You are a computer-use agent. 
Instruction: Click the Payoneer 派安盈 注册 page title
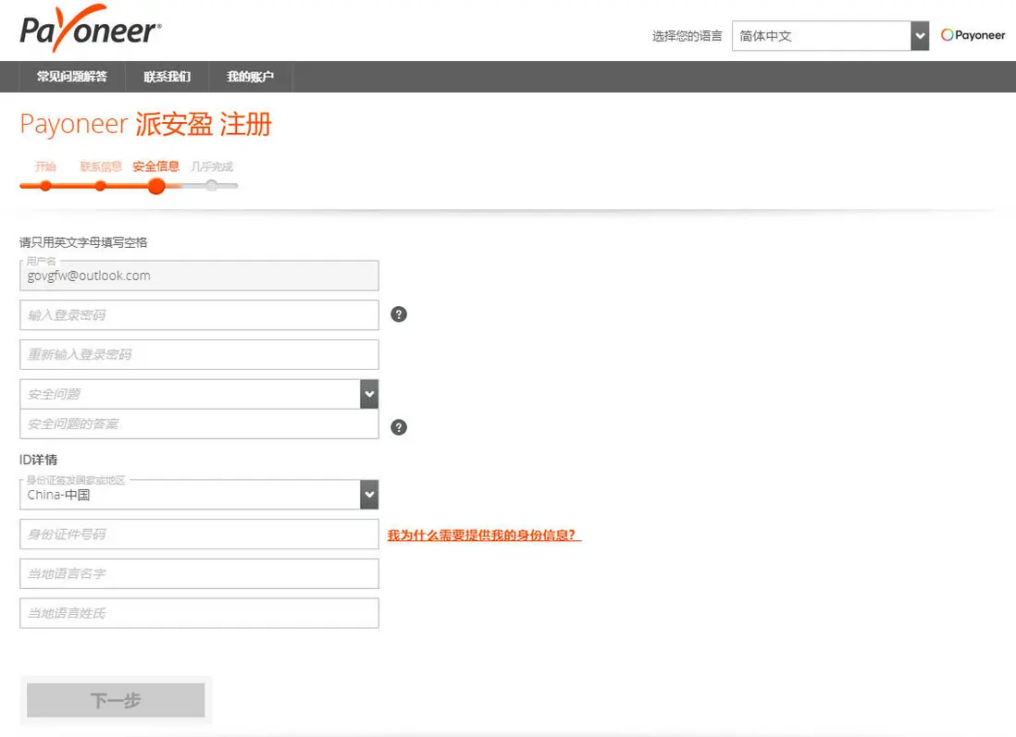pyautogui.click(x=146, y=124)
